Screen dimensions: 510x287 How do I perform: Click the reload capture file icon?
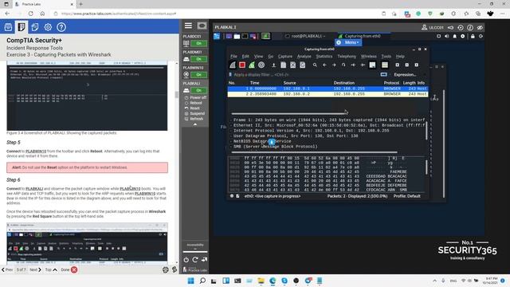[x=303, y=65]
